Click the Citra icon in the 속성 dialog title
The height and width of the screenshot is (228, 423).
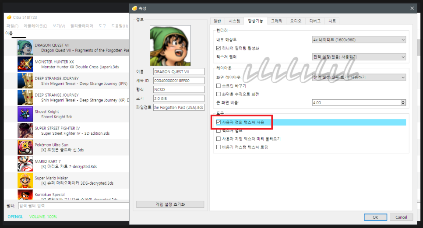pos(134,8)
